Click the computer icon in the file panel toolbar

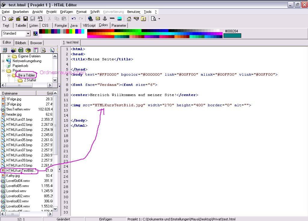coord(5,50)
